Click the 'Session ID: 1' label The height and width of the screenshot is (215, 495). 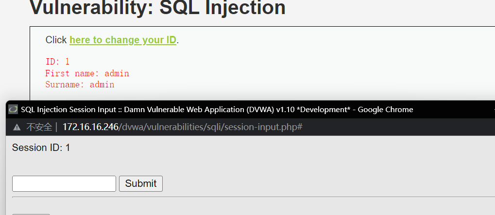coord(41,148)
